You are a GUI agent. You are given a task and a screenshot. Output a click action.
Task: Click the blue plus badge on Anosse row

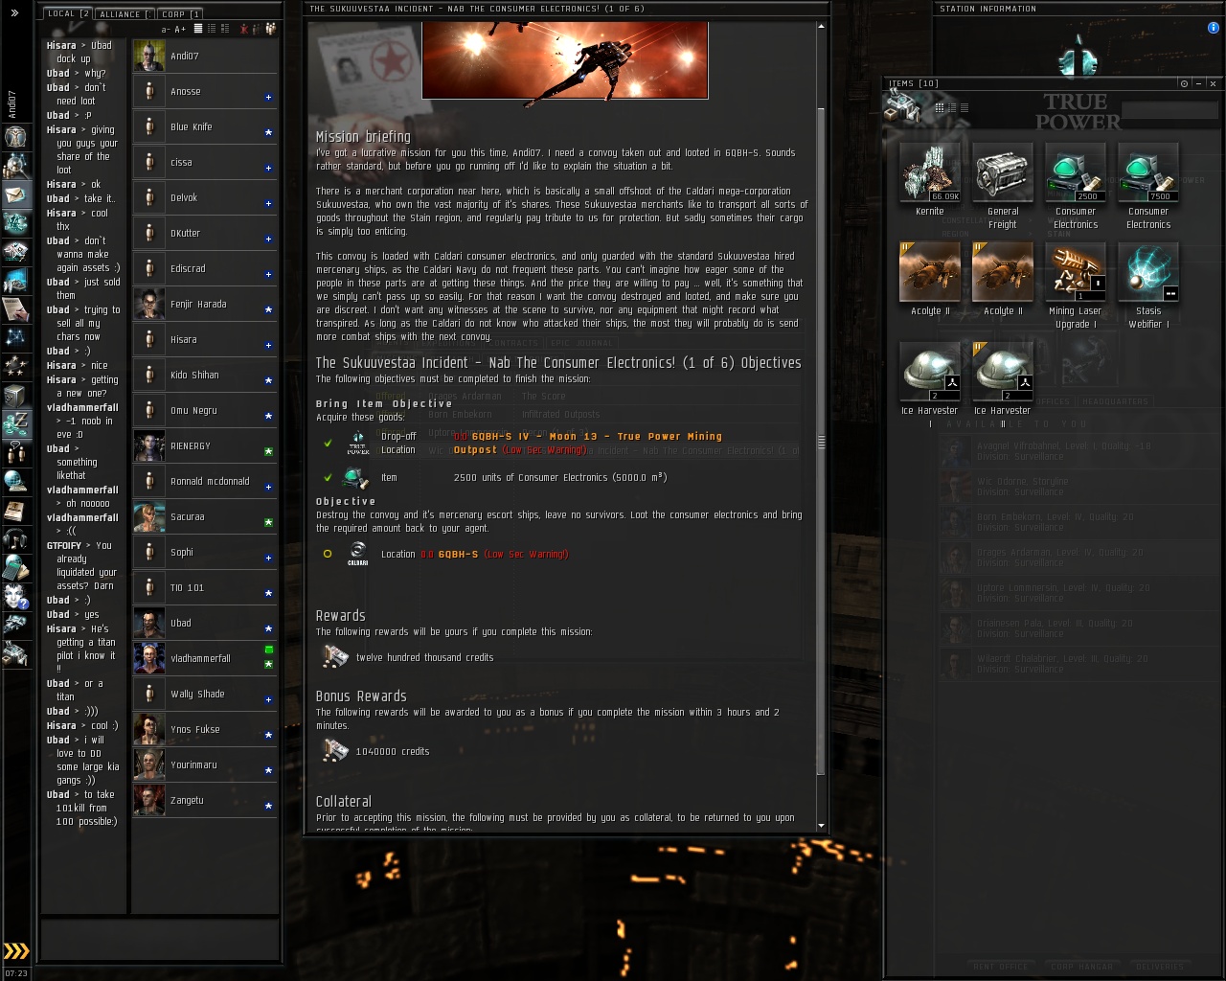pyautogui.click(x=268, y=97)
